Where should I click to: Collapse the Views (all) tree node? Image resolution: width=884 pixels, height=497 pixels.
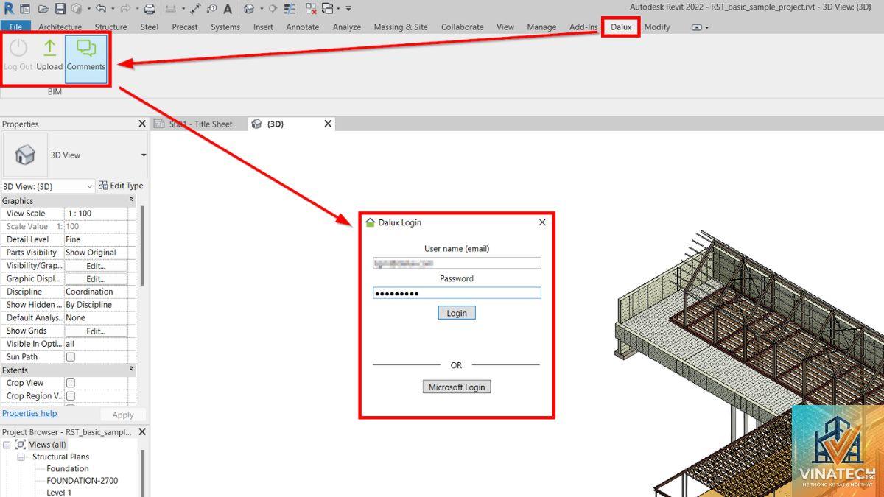(x=7, y=445)
